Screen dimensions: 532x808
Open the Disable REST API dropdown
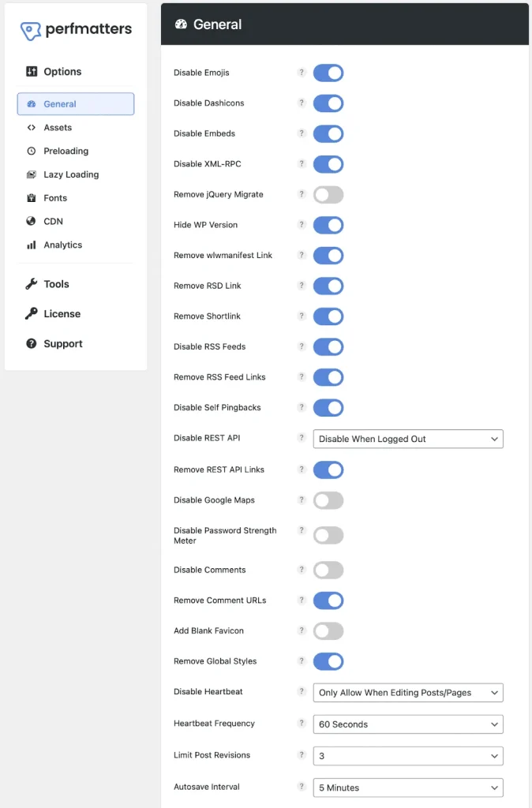tap(407, 439)
